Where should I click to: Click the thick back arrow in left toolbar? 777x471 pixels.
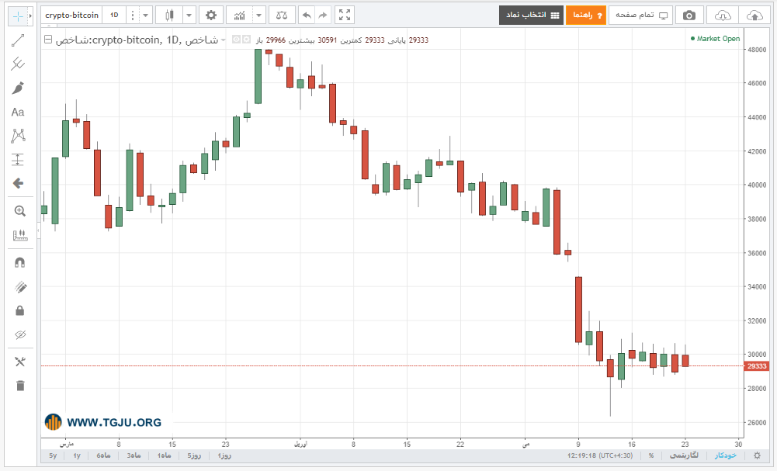[x=18, y=183]
